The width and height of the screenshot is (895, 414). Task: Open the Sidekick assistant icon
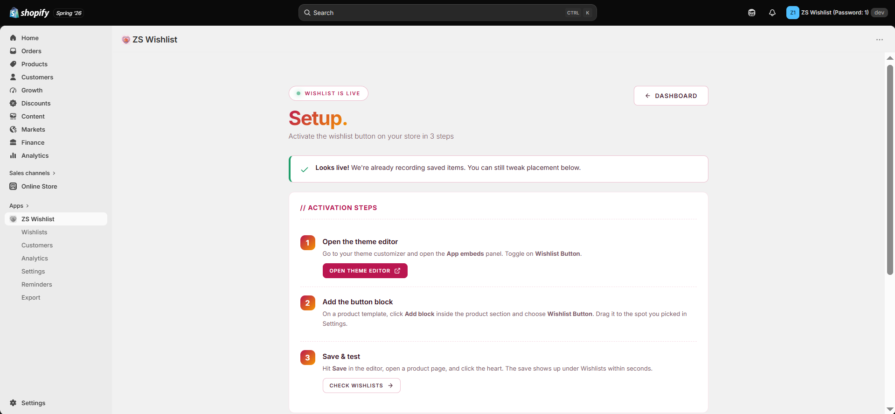[x=752, y=13]
